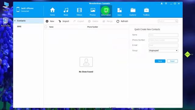Open This PC desktop icon
Screen dimensions: 195x110
click(6, 6)
